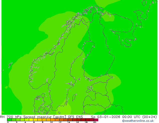This screenshot has width=159, height=123.
Task: Click the date 'Sa 03-01-2026' text
Action: tap(106, 117)
